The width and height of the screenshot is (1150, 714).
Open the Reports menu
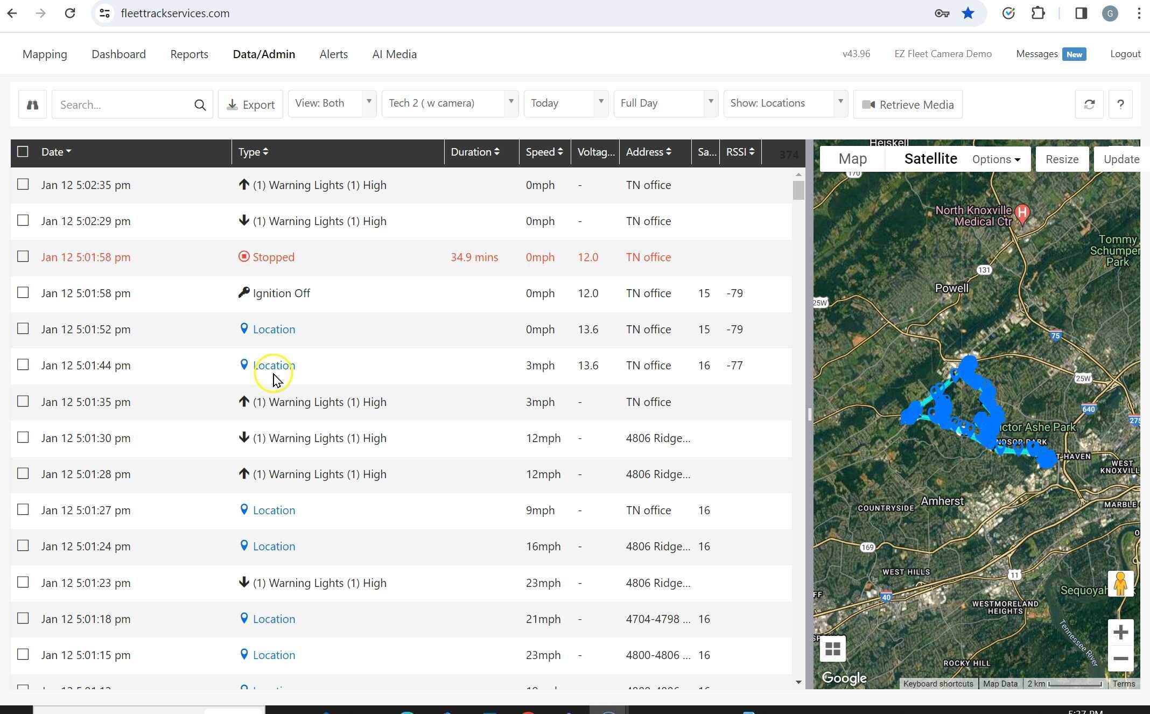point(189,54)
